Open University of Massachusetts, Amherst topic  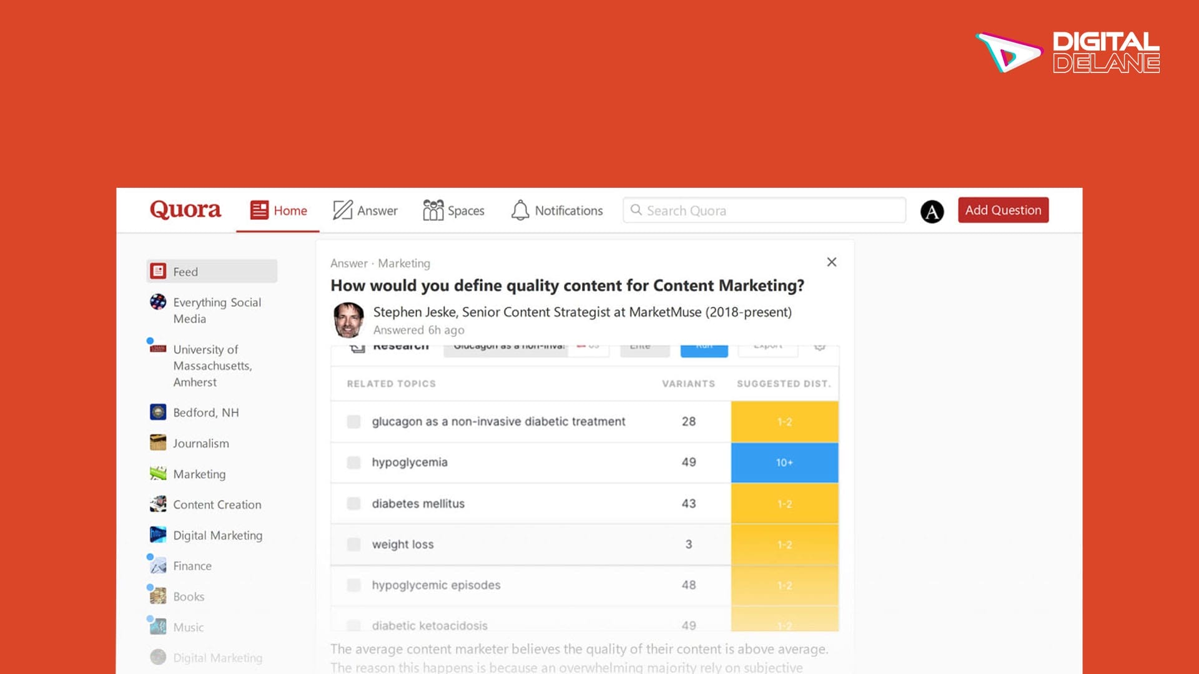pos(212,366)
